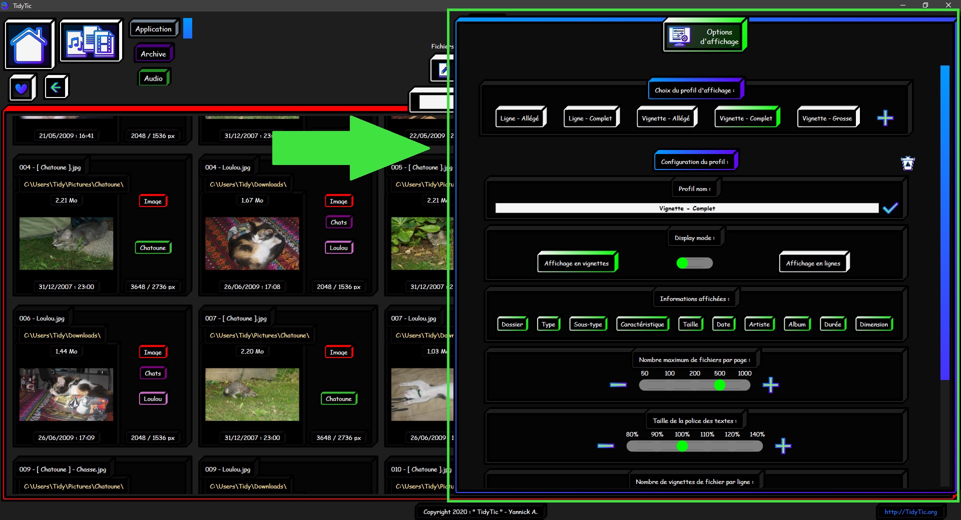This screenshot has width=961, height=520.
Task: Open the http://TidyTic.org link
Action: (x=910, y=511)
